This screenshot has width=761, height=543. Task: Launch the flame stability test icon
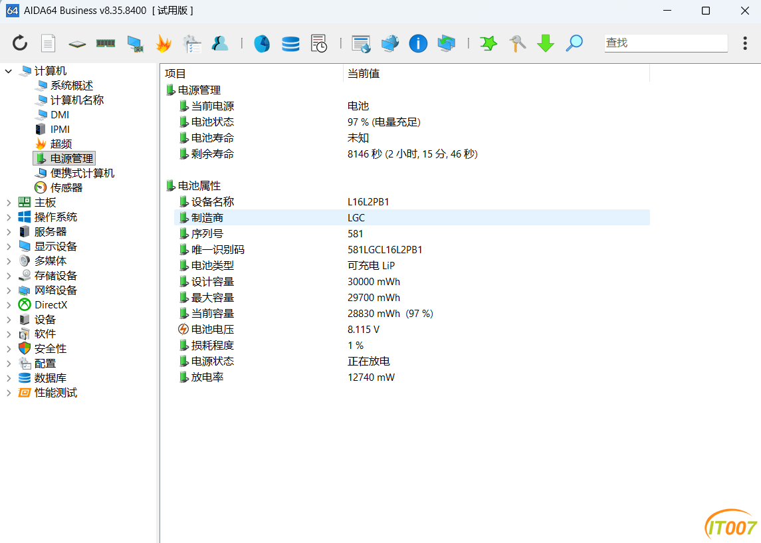point(163,43)
